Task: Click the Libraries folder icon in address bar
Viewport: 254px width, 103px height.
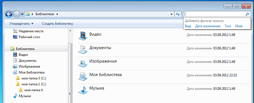Action: click(x=28, y=14)
